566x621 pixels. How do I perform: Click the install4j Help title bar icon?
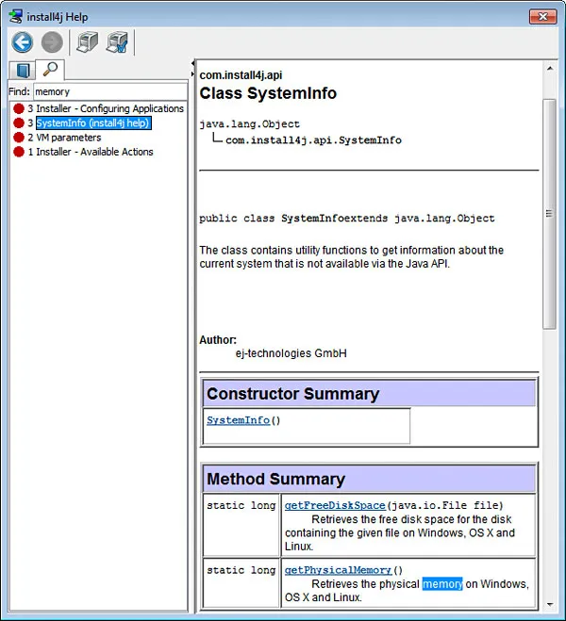[16, 17]
